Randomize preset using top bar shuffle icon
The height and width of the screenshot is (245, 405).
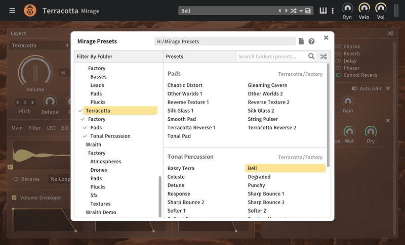[293, 11]
